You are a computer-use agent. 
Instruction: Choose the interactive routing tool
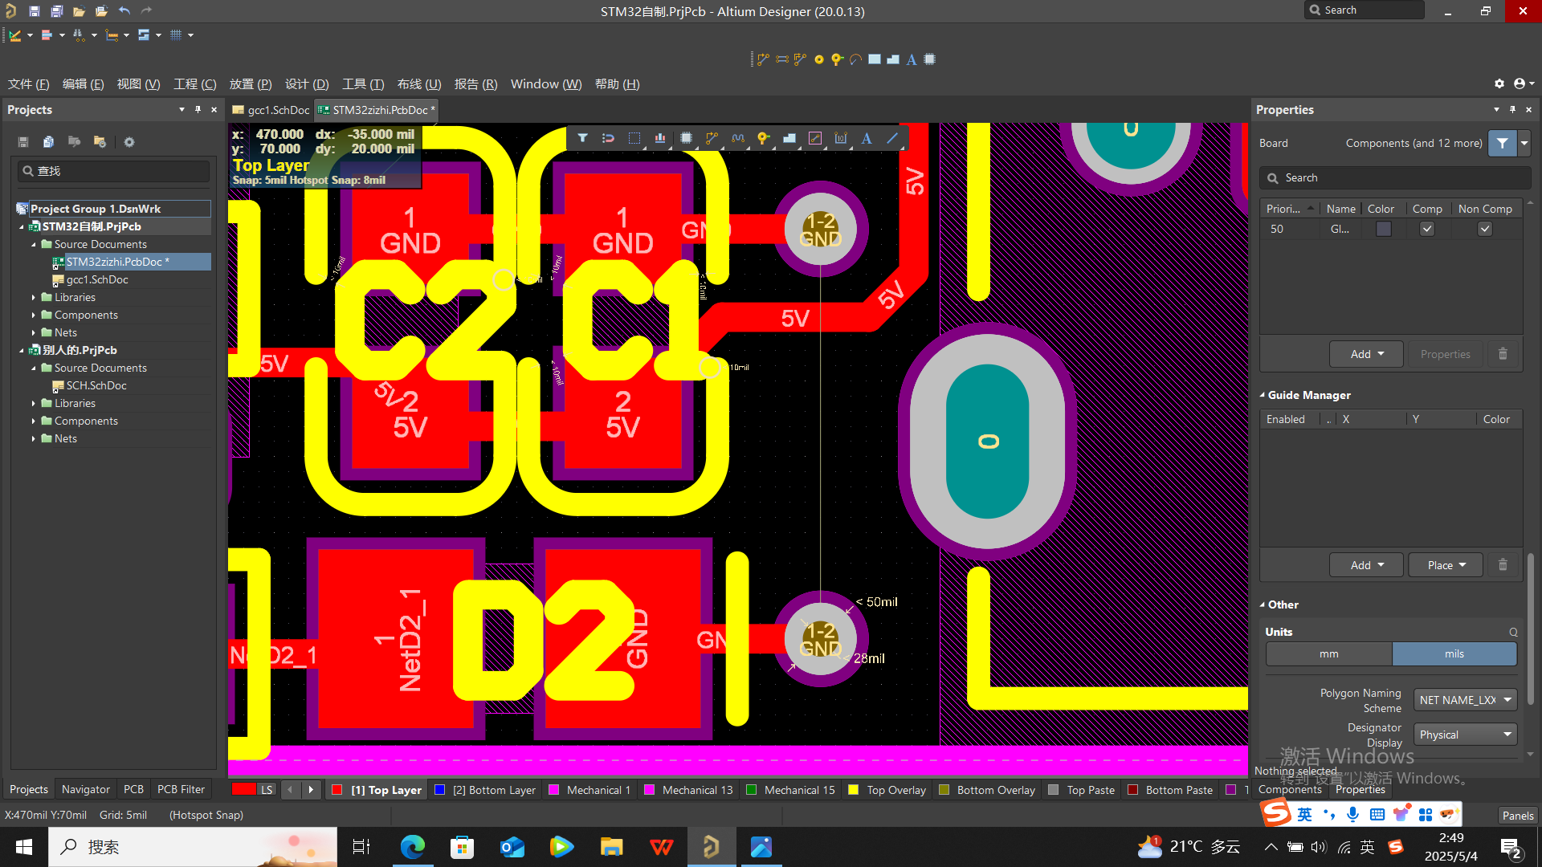pos(712,138)
